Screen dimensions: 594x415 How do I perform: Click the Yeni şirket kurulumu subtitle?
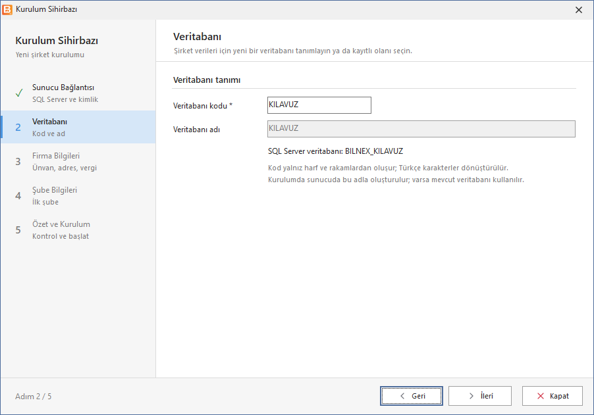49,55
